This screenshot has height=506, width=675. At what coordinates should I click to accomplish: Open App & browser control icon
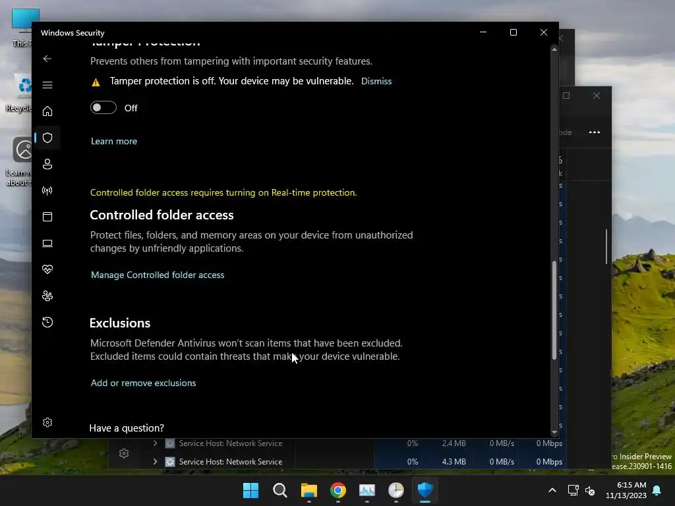coord(47,216)
